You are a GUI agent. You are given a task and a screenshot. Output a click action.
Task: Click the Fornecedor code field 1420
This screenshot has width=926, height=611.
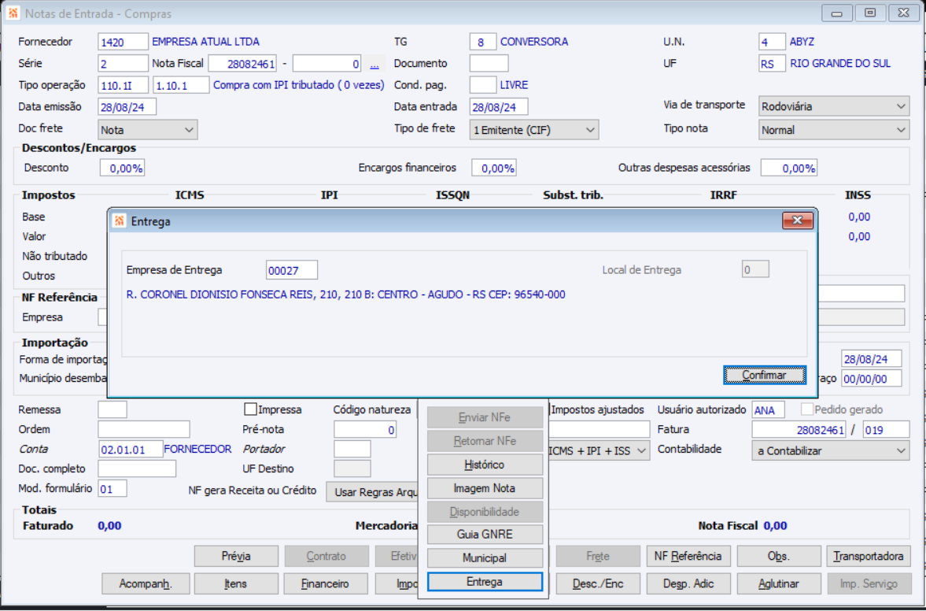click(123, 42)
